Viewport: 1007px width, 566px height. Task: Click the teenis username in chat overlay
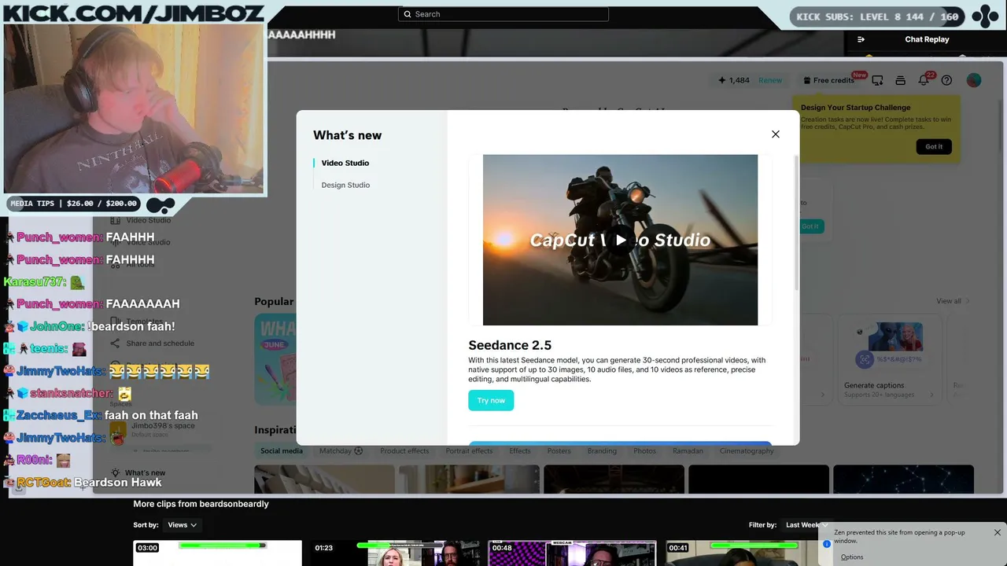[x=47, y=348]
